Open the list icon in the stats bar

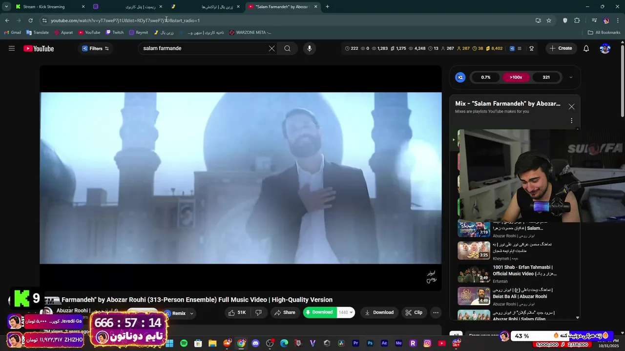pyautogui.click(x=520, y=48)
